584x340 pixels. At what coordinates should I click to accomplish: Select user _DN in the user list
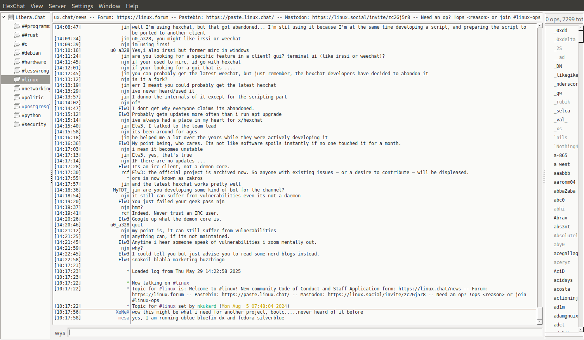pos(558,66)
